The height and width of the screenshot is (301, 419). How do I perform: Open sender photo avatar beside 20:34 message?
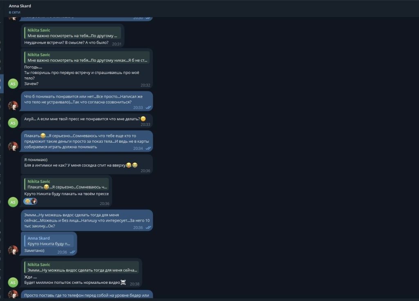coord(13,147)
